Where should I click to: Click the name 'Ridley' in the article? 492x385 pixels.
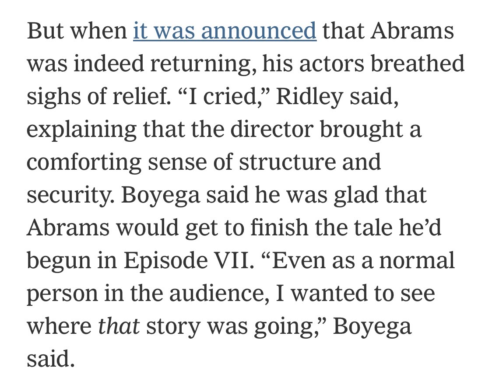pos(309,97)
